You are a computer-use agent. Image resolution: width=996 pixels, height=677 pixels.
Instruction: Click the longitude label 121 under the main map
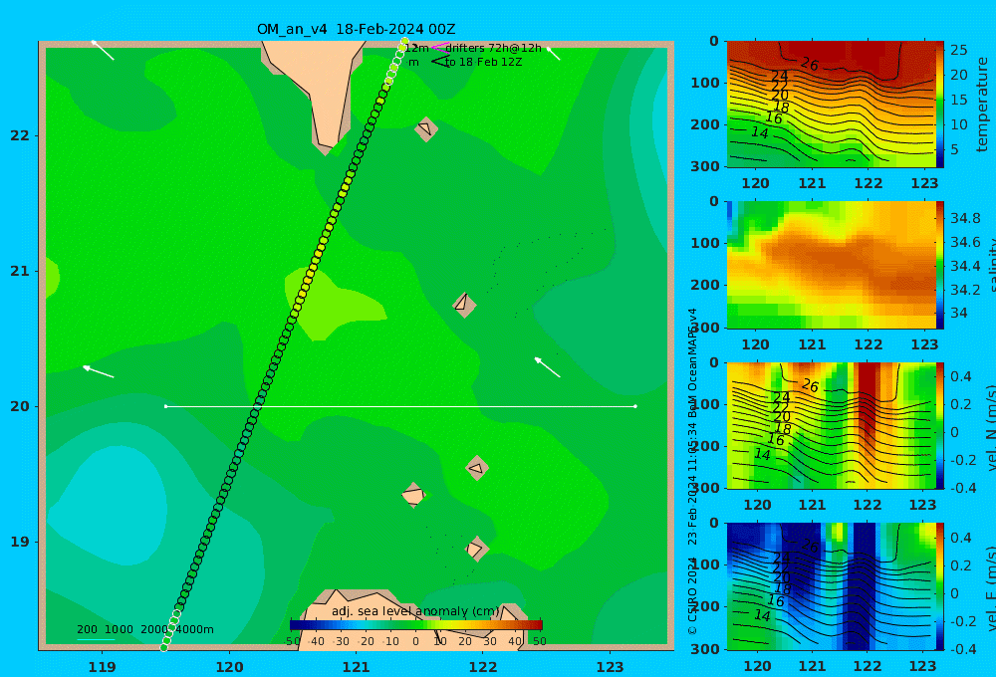[x=357, y=667]
